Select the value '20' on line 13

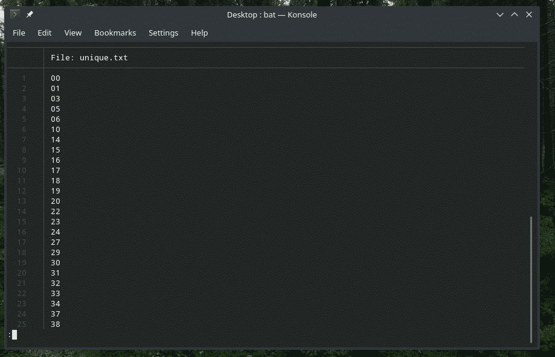[x=56, y=201]
